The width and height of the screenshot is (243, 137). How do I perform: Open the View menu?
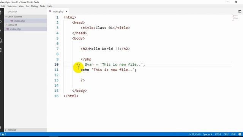[x=21, y=6]
